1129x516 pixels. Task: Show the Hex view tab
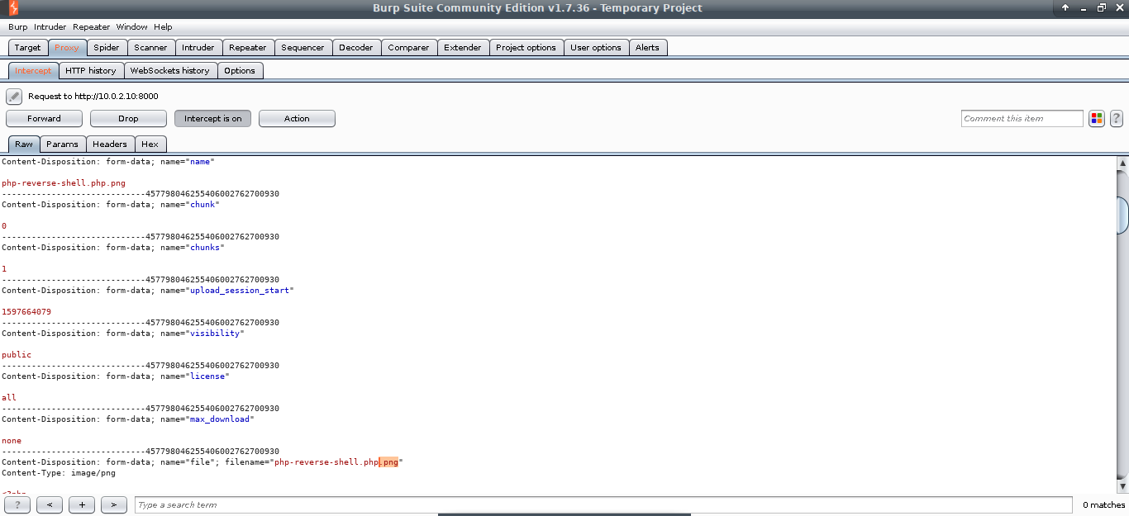(150, 144)
